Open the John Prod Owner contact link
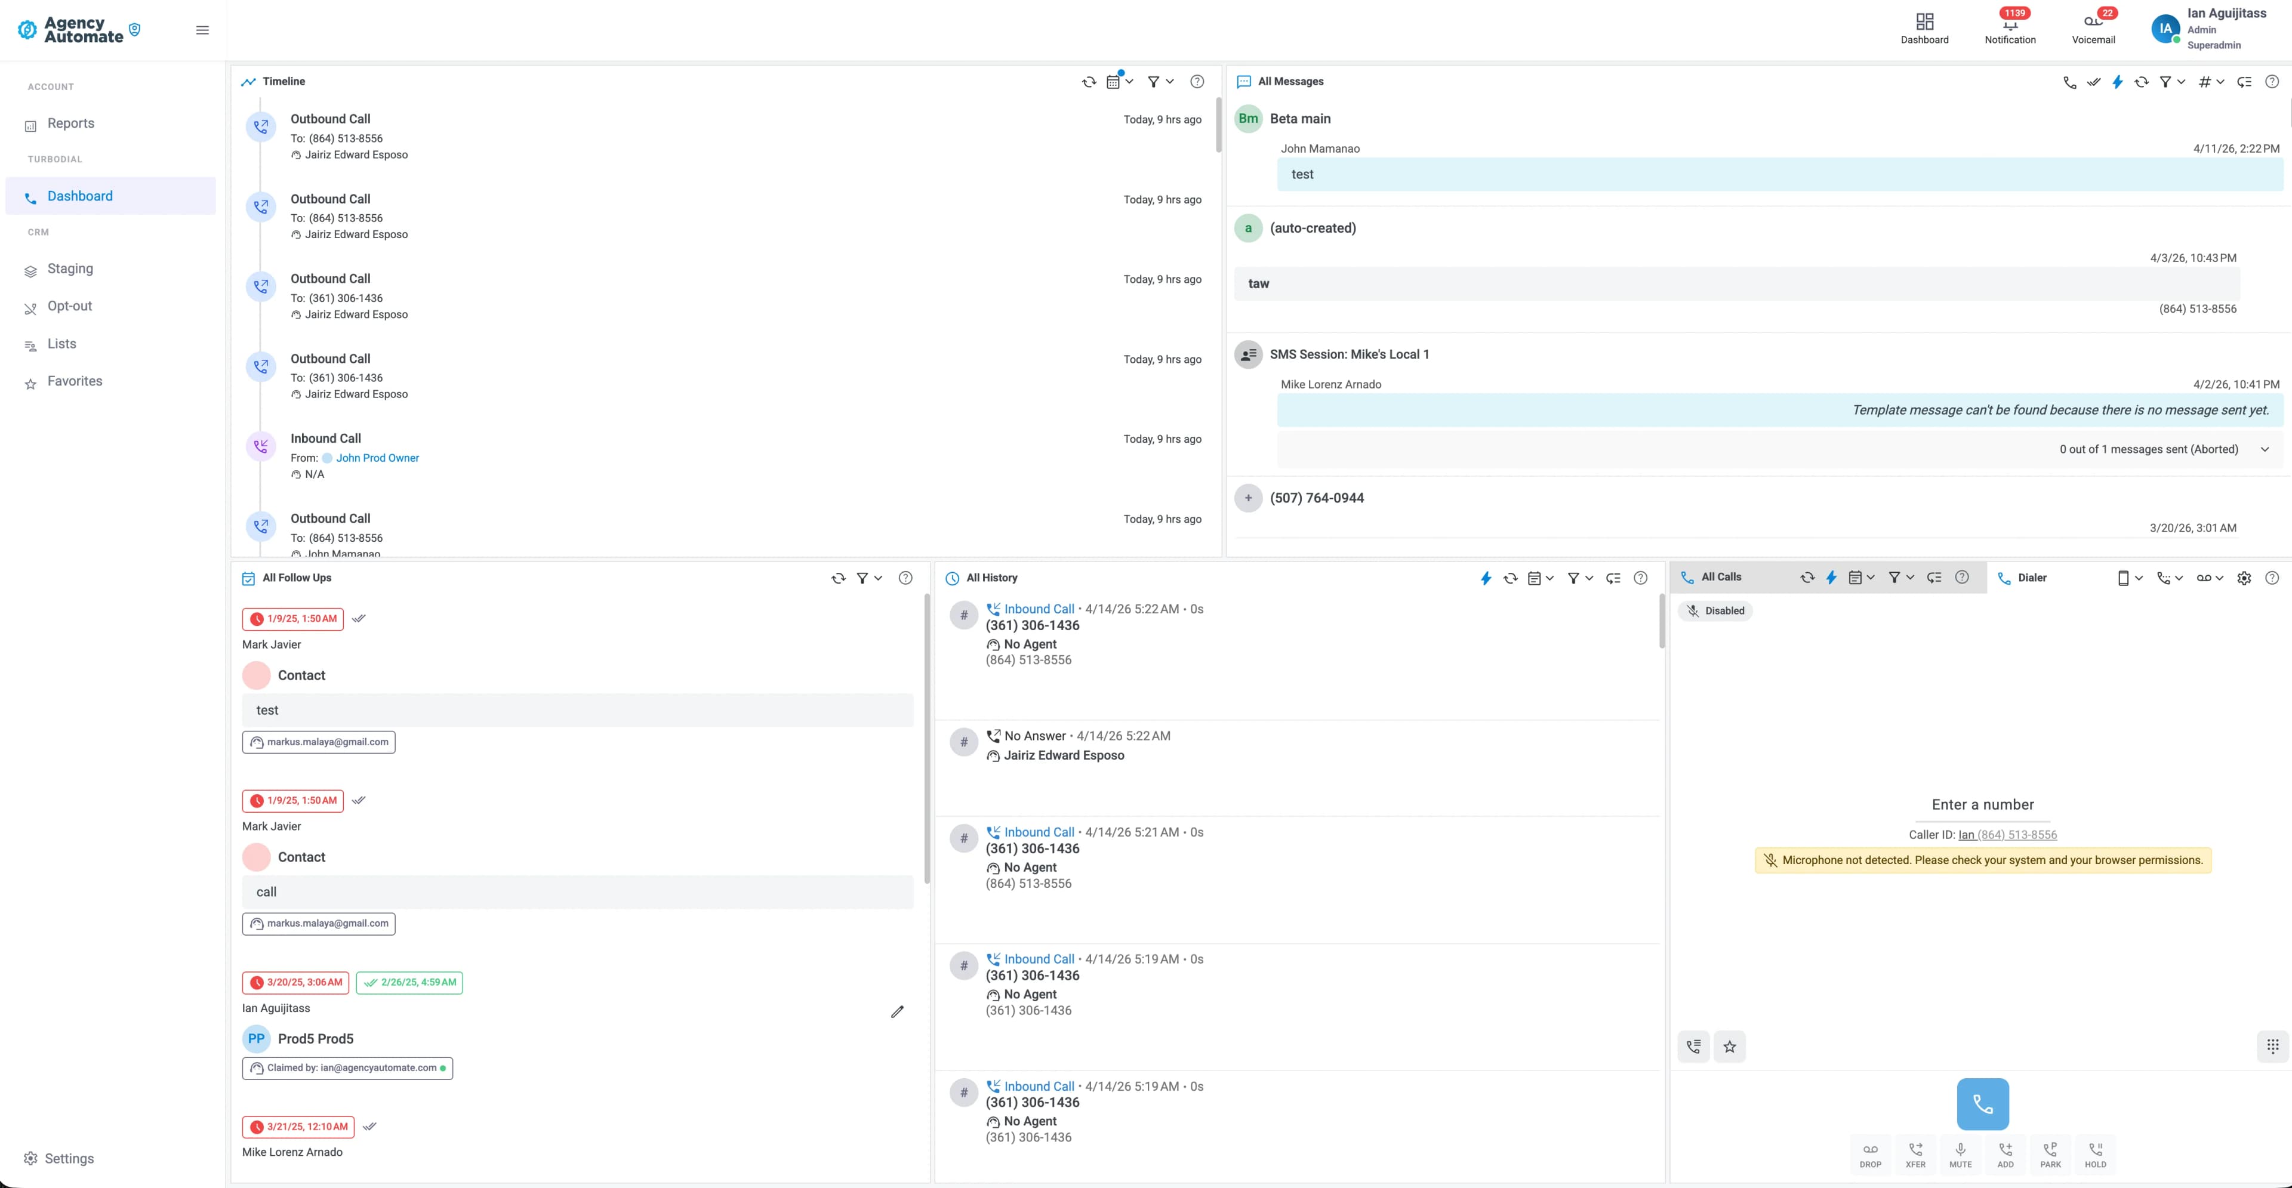This screenshot has width=2292, height=1188. click(377, 458)
